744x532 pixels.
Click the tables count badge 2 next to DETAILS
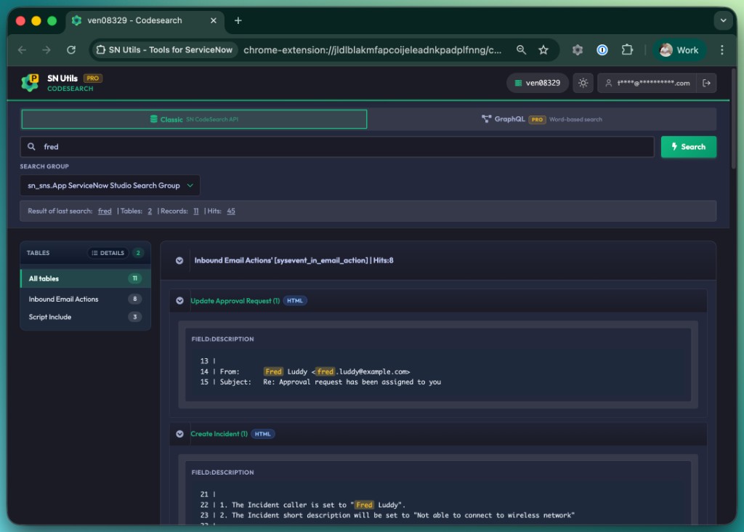tap(138, 253)
